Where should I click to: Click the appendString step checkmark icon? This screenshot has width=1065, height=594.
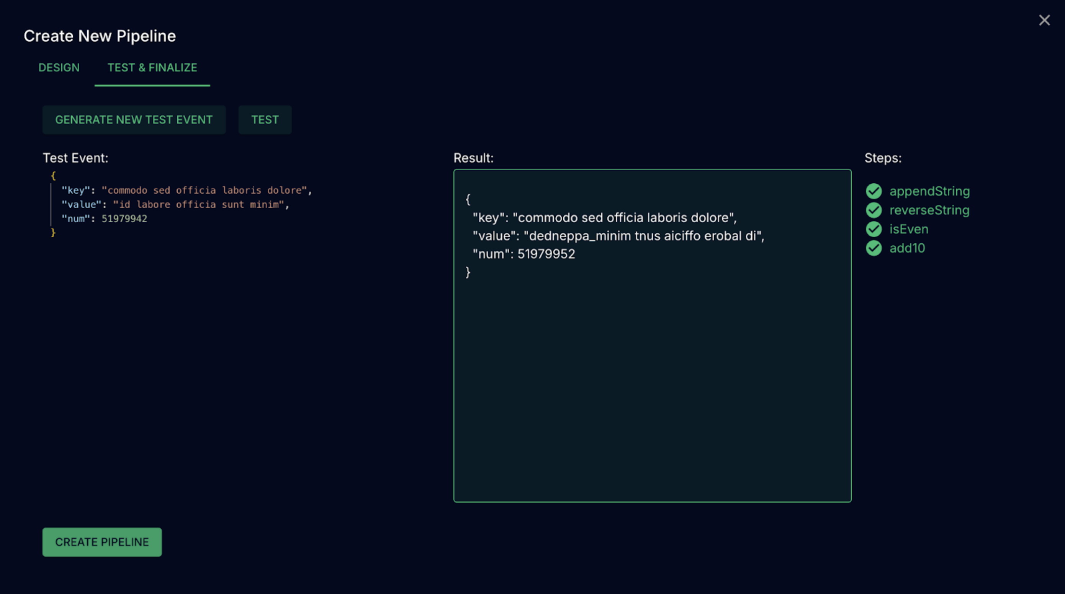coord(874,191)
